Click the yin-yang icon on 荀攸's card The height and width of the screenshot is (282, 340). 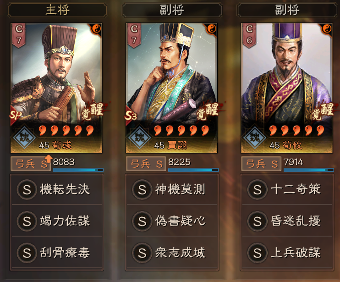(327, 29)
